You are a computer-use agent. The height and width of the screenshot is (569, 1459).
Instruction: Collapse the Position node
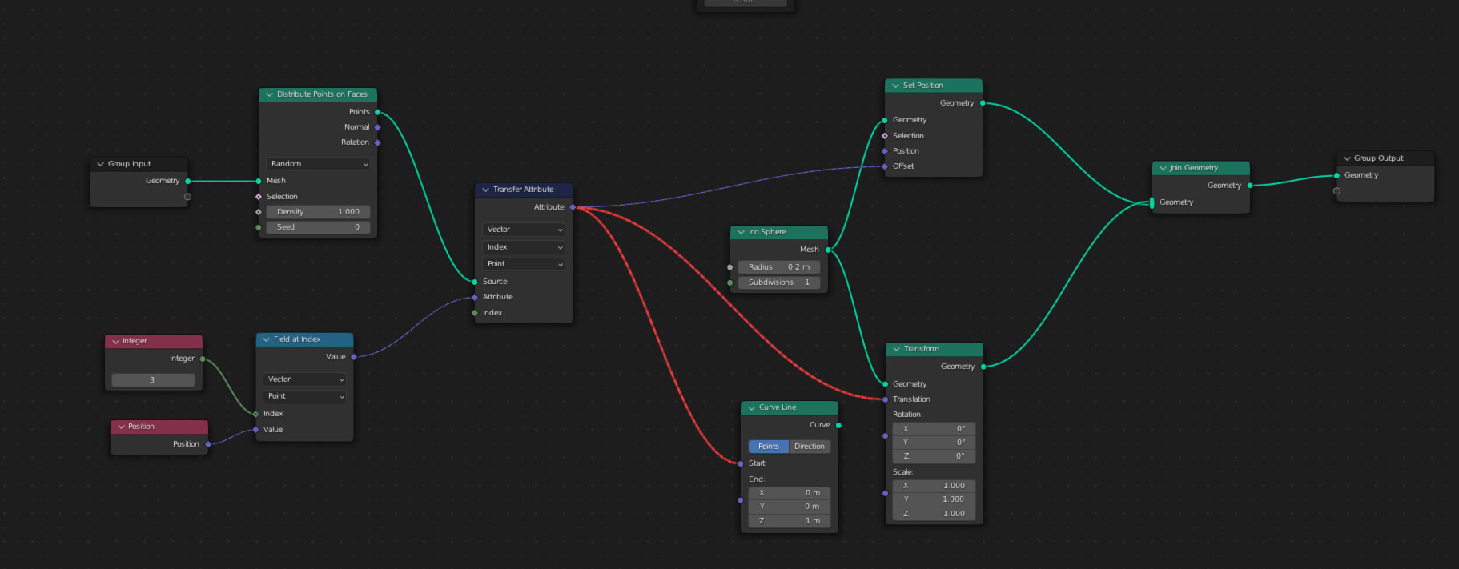coord(121,427)
